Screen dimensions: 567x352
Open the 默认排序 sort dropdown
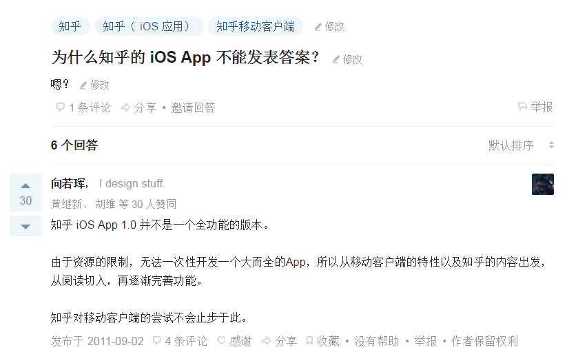521,145
